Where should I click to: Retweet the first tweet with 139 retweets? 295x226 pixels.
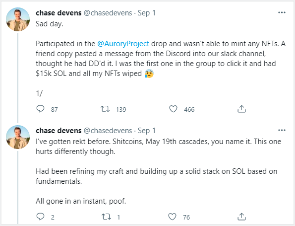(x=105, y=109)
